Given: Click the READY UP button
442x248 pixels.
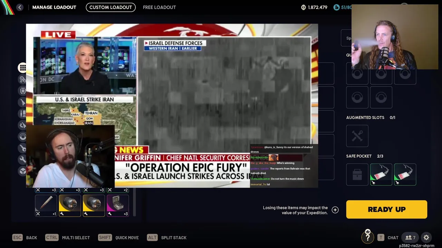Looking at the screenshot, I should point(387,209).
